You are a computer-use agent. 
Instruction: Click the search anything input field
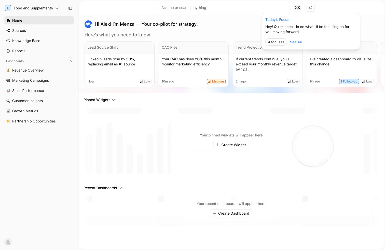230,8
